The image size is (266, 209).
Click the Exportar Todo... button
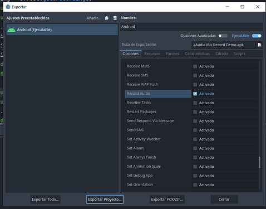[x=46, y=200]
